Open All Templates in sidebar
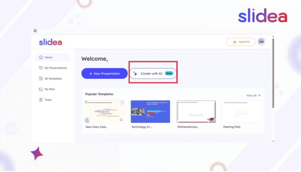301x172 pixels. click(x=50, y=79)
